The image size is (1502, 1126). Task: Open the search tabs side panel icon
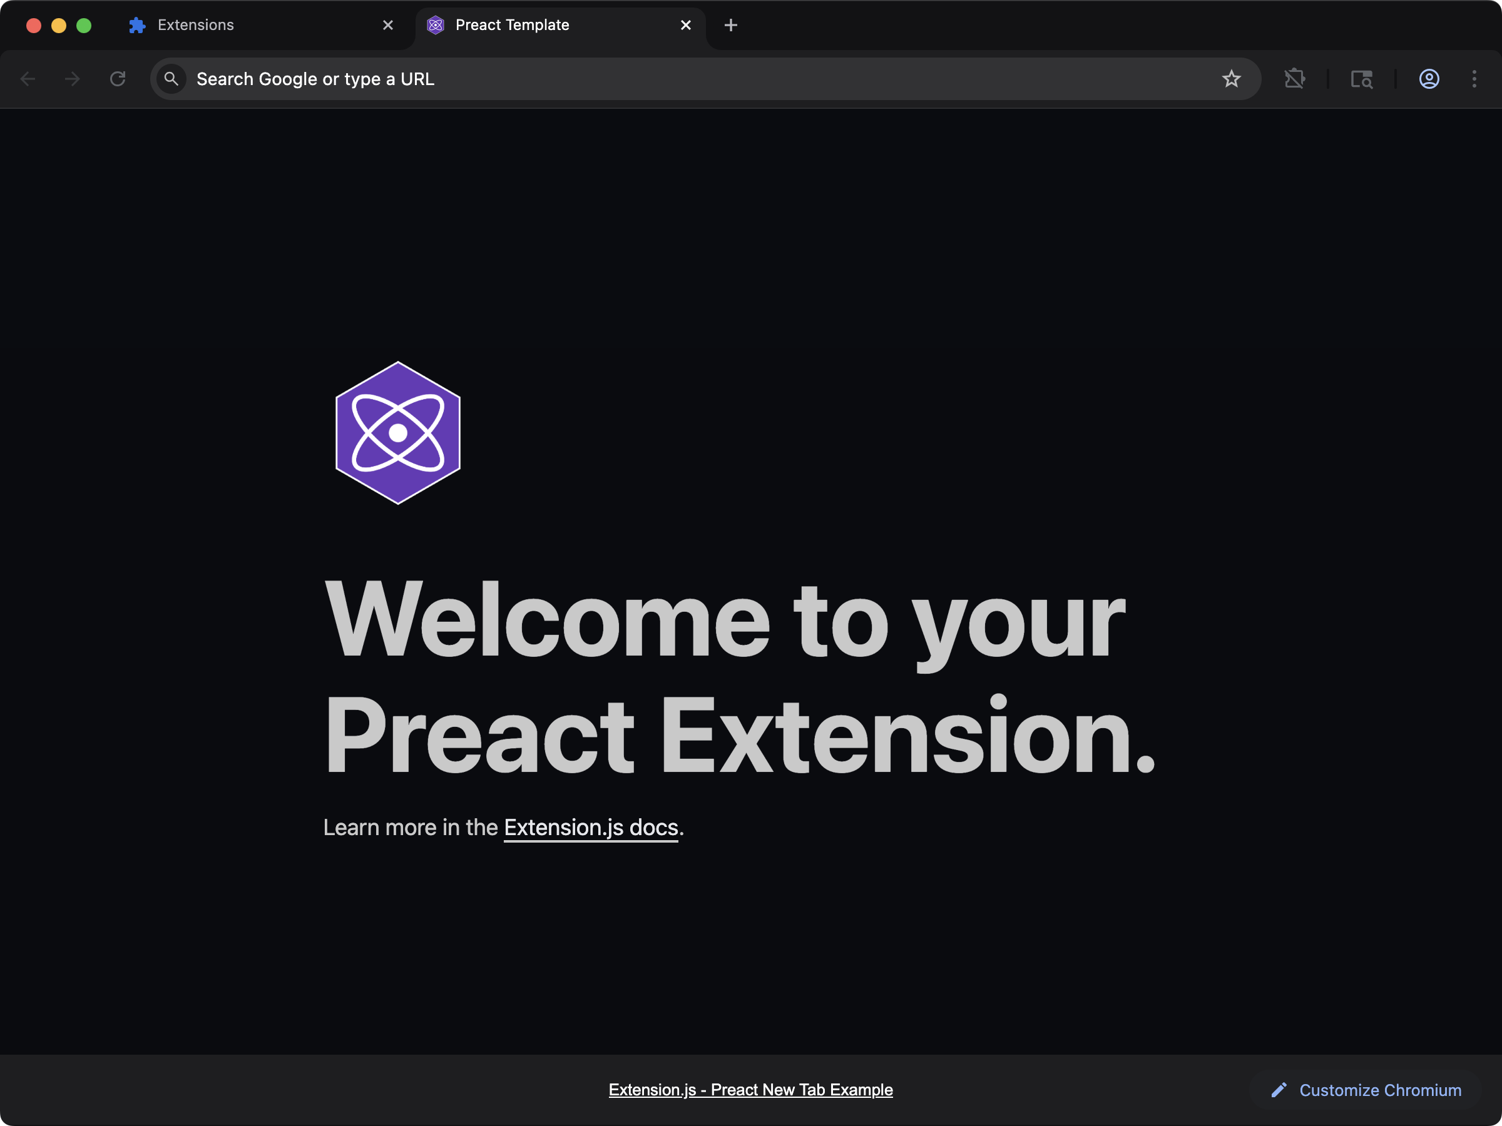1361,79
